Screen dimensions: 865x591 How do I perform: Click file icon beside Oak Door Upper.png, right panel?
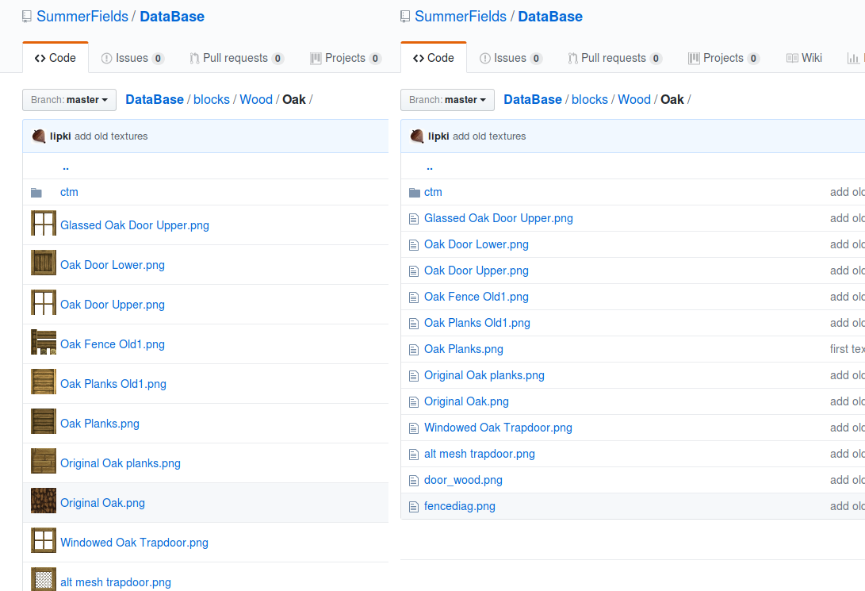click(414, 271)
